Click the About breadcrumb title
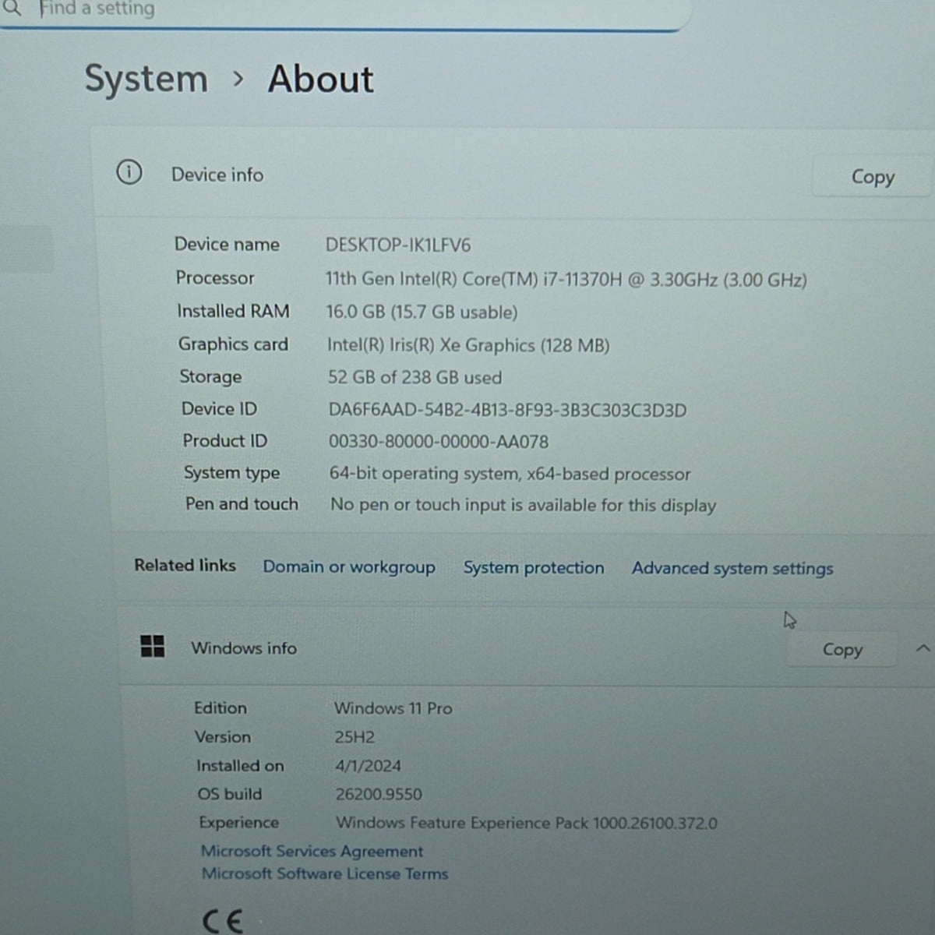This screenshot has width=935, height=935. [x=321, y=79]
